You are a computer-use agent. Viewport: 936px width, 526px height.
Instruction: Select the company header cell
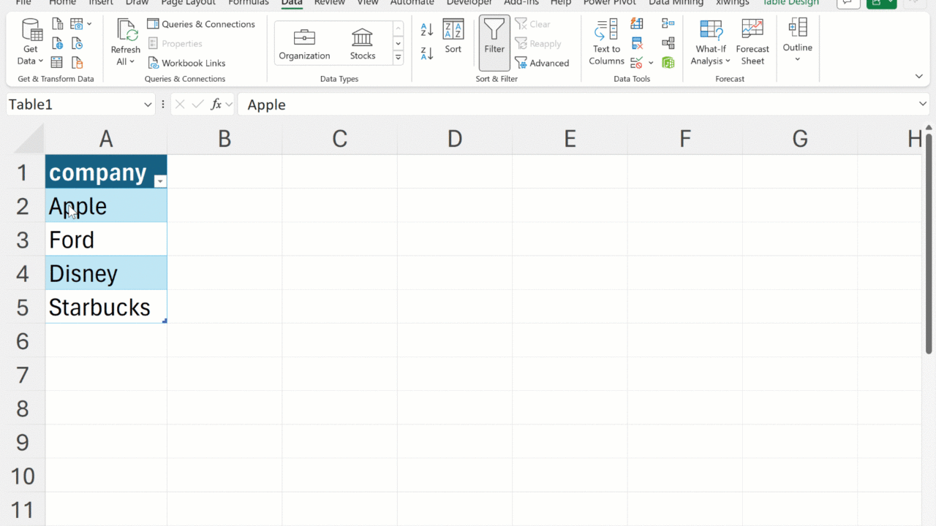tap(106, 172)
